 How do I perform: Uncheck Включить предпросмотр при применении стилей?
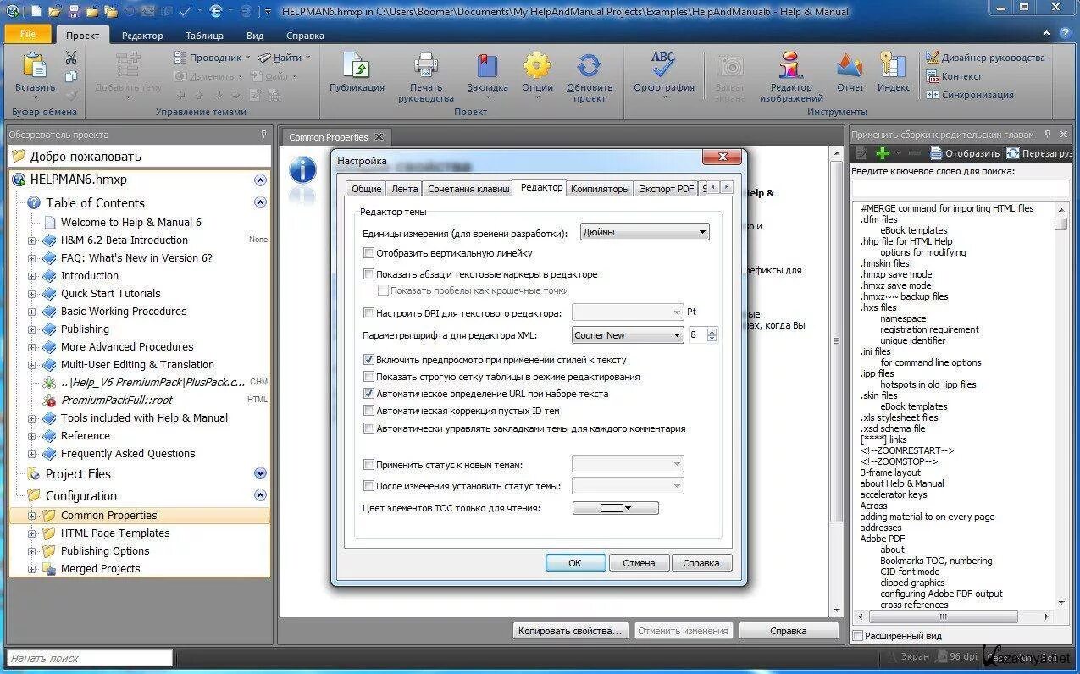[368, 360]
